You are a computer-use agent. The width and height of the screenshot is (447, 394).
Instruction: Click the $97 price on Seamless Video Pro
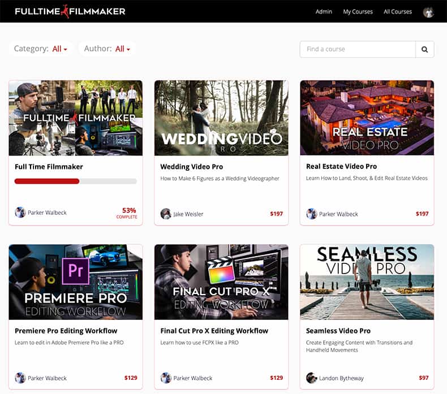[x=424, y=378]
